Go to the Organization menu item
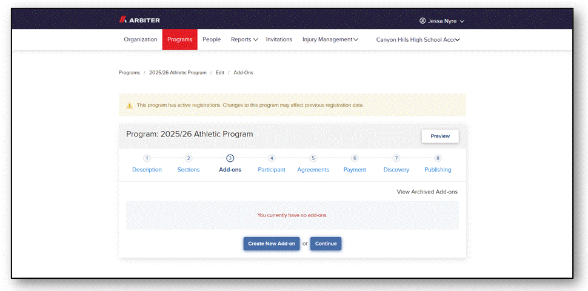Image resolution: width=588 pixels, height=291 pixels. tap(141, 39)
